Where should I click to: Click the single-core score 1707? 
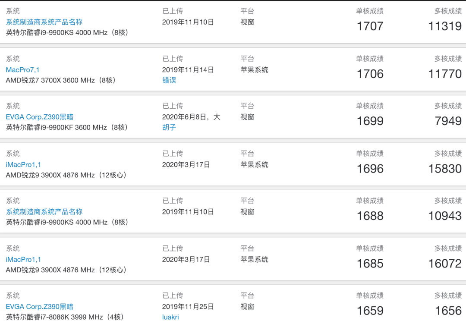point(370,26)
